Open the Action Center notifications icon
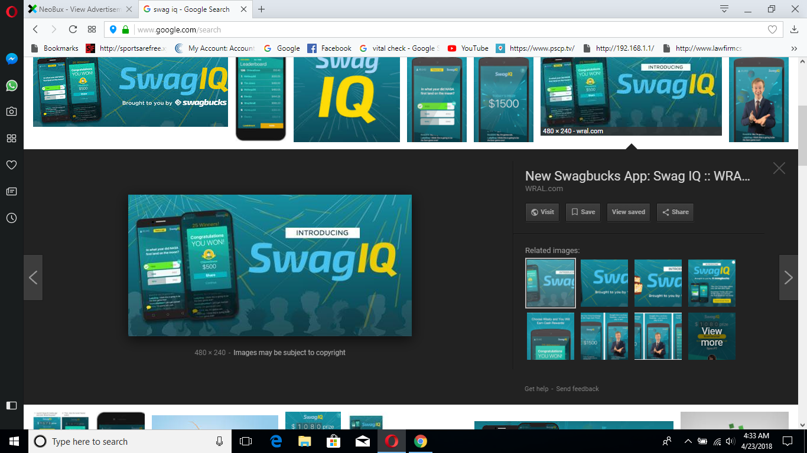807x453 pixels. pos(788,441)
